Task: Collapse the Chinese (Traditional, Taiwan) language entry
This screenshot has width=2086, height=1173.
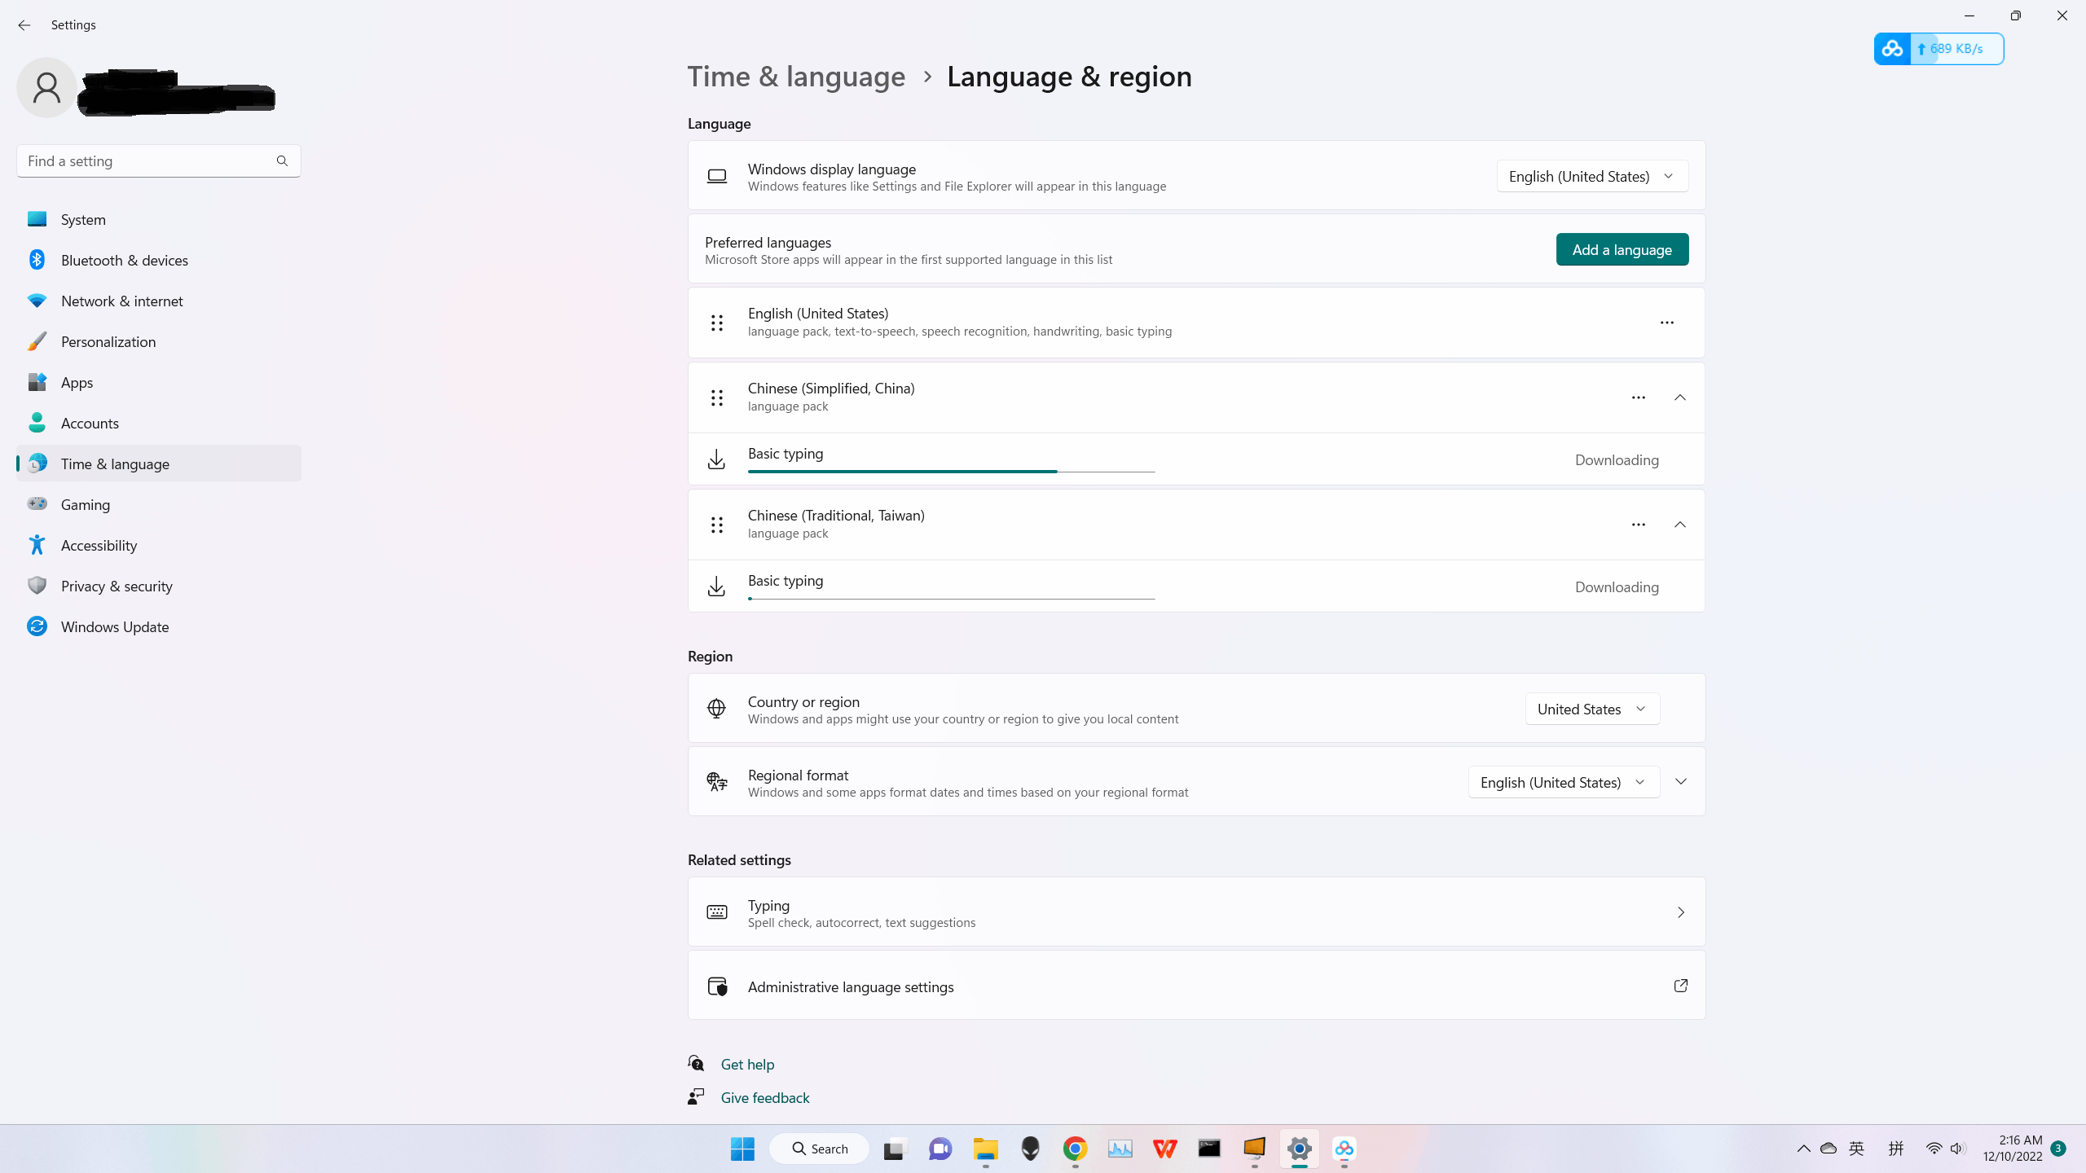Action: pyautogui.click(x=1680, y=525)
